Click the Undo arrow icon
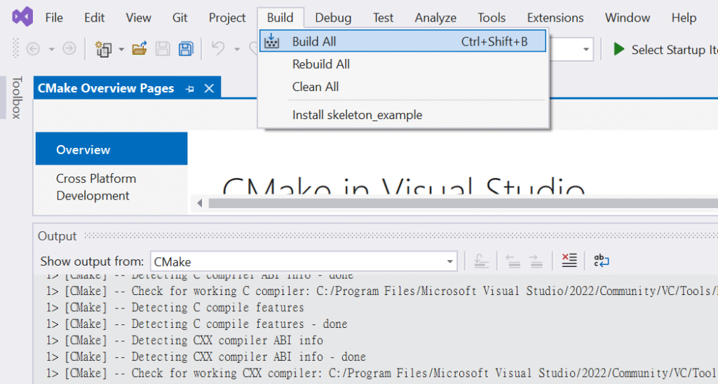Screen dimensions: 718x384 (219, 48)
